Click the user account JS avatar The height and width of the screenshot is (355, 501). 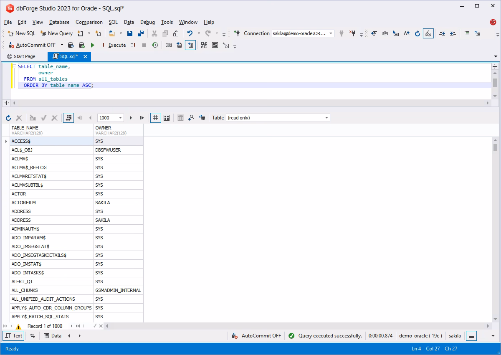click(x=493, y=22)
